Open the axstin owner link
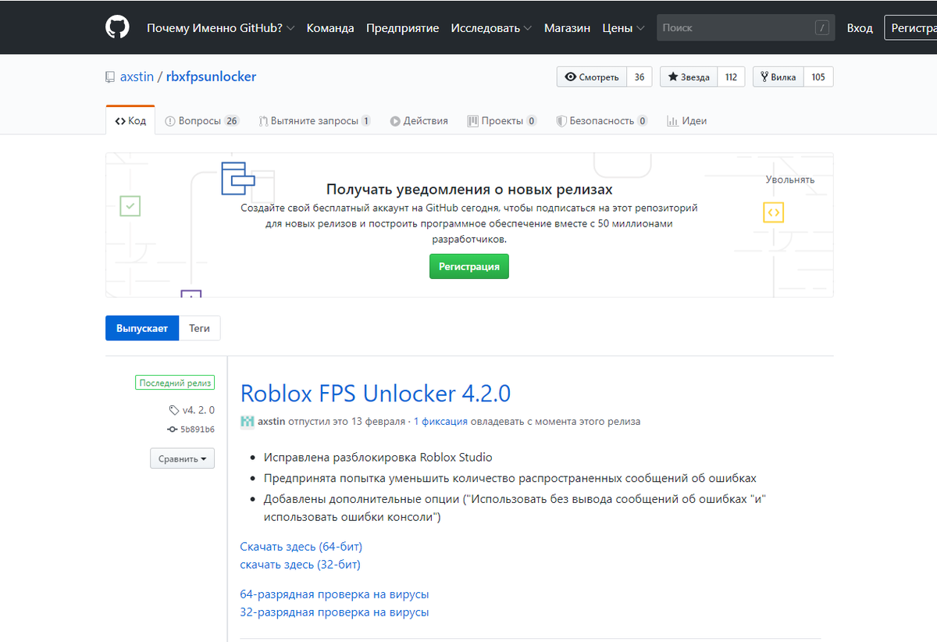 click(x=137, y=77)
